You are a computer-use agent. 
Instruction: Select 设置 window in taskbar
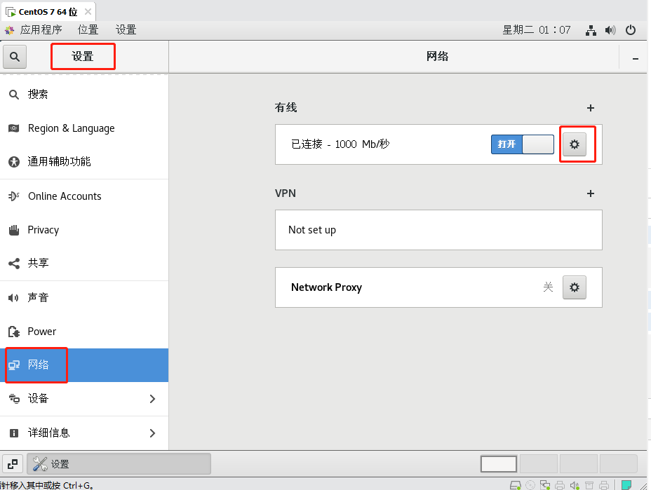click(x=119, y=464)
